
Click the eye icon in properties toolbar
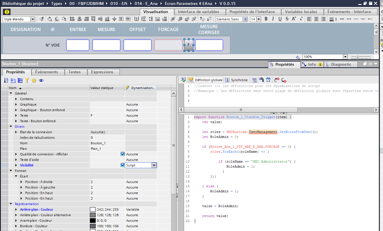(41, 81)
